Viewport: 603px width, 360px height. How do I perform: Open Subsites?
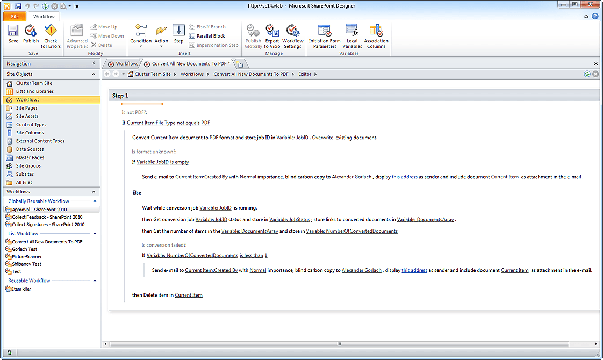(52, 174)
